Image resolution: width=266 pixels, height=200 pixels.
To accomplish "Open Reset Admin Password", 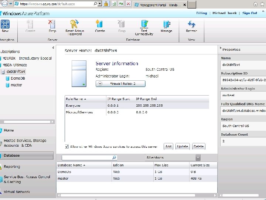I will pyautogui.click(x=75, y=27).
